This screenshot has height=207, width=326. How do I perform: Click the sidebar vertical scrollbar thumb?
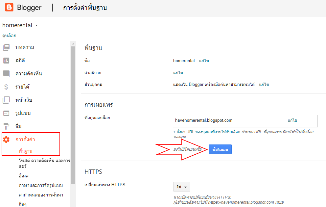[x=73, y=115]
